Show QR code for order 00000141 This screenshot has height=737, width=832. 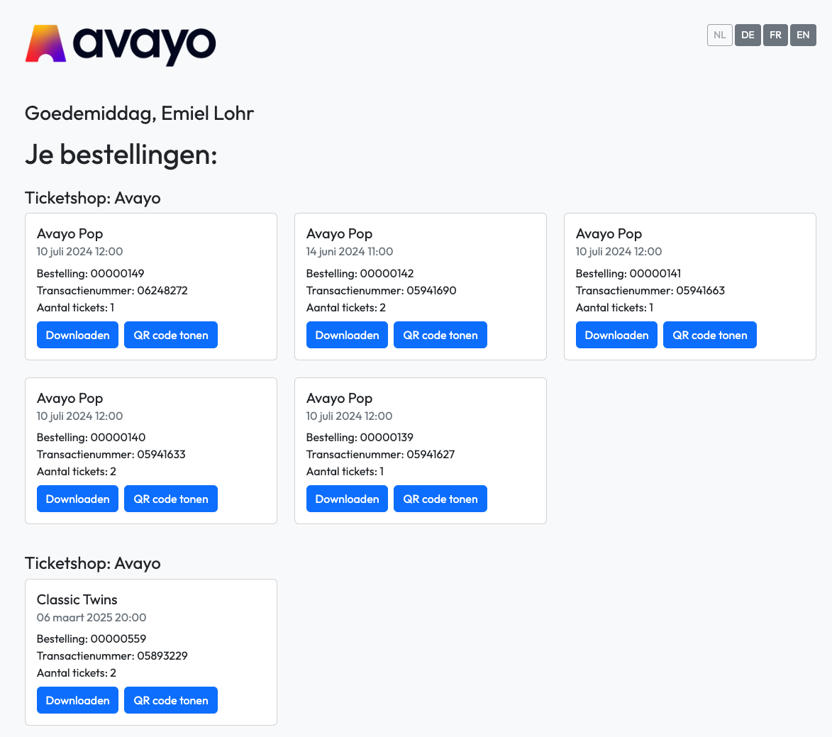[710, 335]
